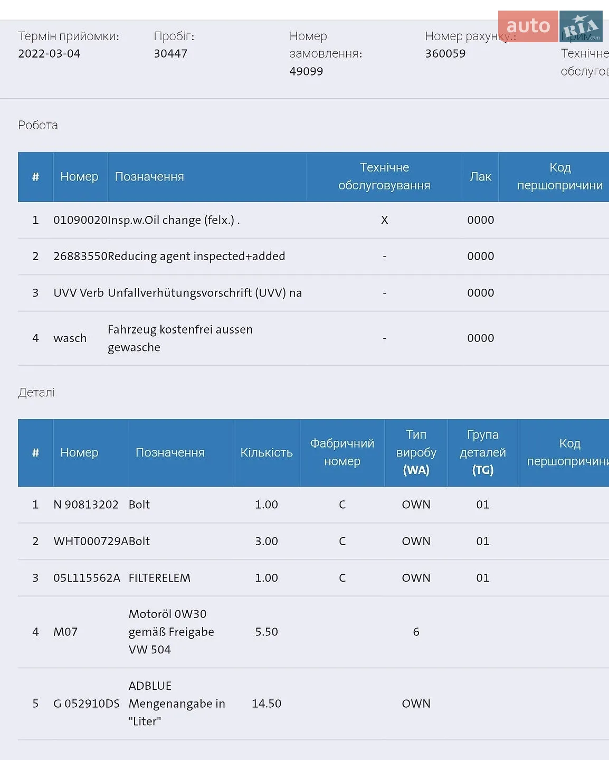Click the "Технічне обслуговування" column header
Viewport: 609px width, 760px height.
point(384,176)
